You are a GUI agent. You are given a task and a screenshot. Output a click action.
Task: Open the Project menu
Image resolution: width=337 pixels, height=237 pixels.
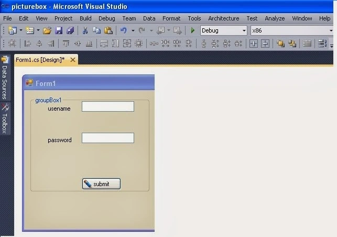pos(63,18)
